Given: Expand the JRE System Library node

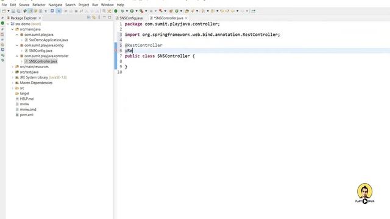Looking at the screenshot, I should 12,77.
